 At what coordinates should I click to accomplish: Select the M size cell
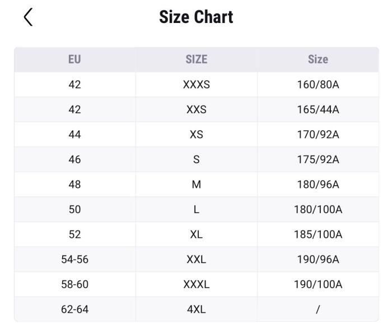point(196,184)
